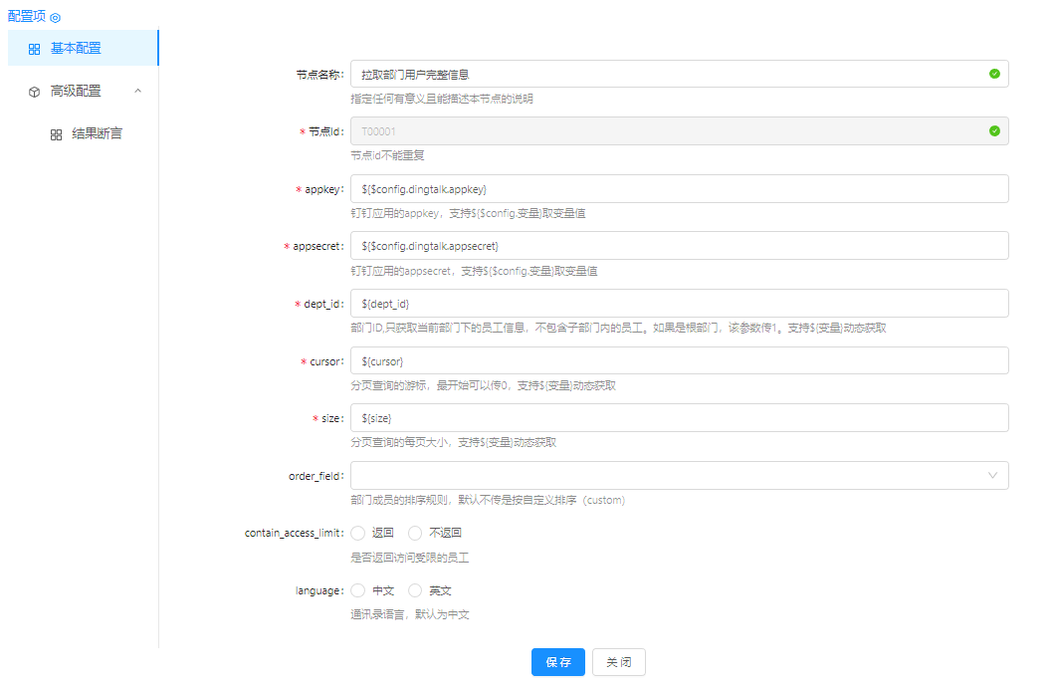Click the cube icon next to 高级配置
Viewport: 1053px width, 687px height.
coord(34,92)
